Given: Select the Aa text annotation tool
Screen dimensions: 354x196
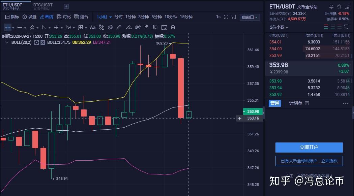Looking at the screenshot, I should point(93,28).
